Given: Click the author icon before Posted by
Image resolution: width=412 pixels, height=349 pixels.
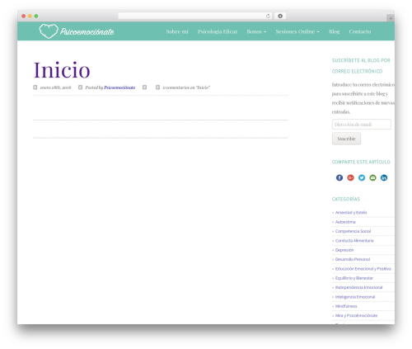Looking at the screenshot, I should (x=80, y=87).
